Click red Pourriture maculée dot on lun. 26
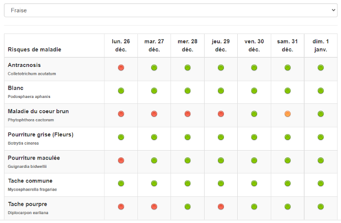The height and width of the screenshot is (223, 341). coord(121,160)
